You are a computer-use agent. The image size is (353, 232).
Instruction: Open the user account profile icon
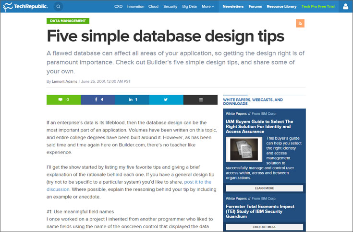[345, 7]
